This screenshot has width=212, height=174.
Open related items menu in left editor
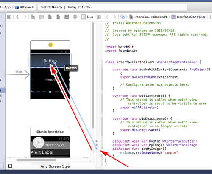pos(9,17)
